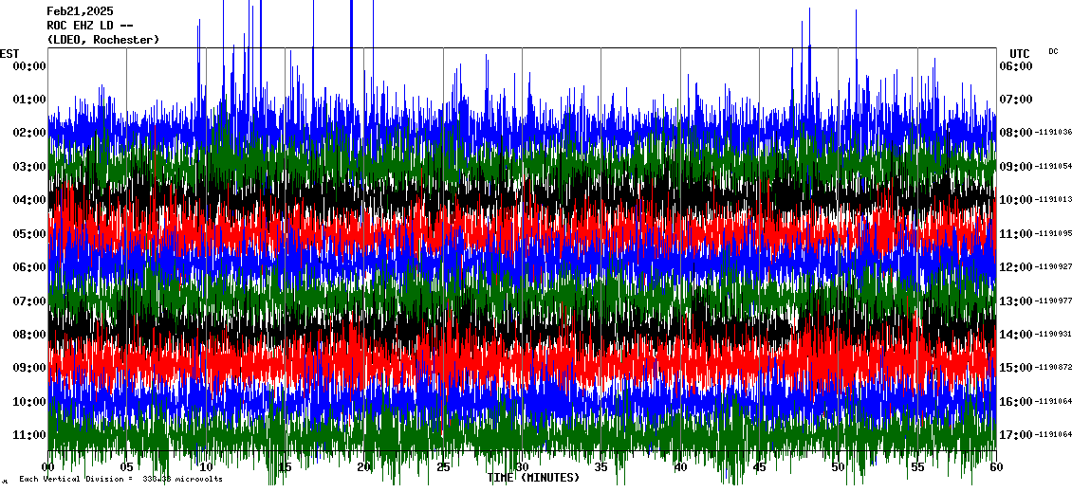Click the EST time zone header
The width and height of the screenshot is (1072, 492).
[9, 53]
